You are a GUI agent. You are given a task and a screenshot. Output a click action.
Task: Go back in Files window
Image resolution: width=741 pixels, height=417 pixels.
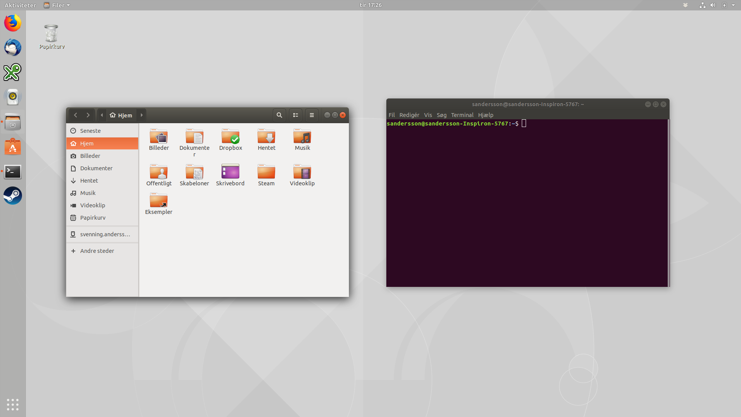click(x=76, y=115)
